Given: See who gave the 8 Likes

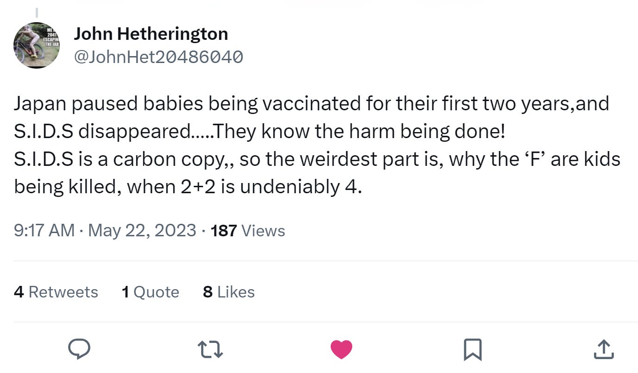Looking at the screenshot, I should coord(229,292).
